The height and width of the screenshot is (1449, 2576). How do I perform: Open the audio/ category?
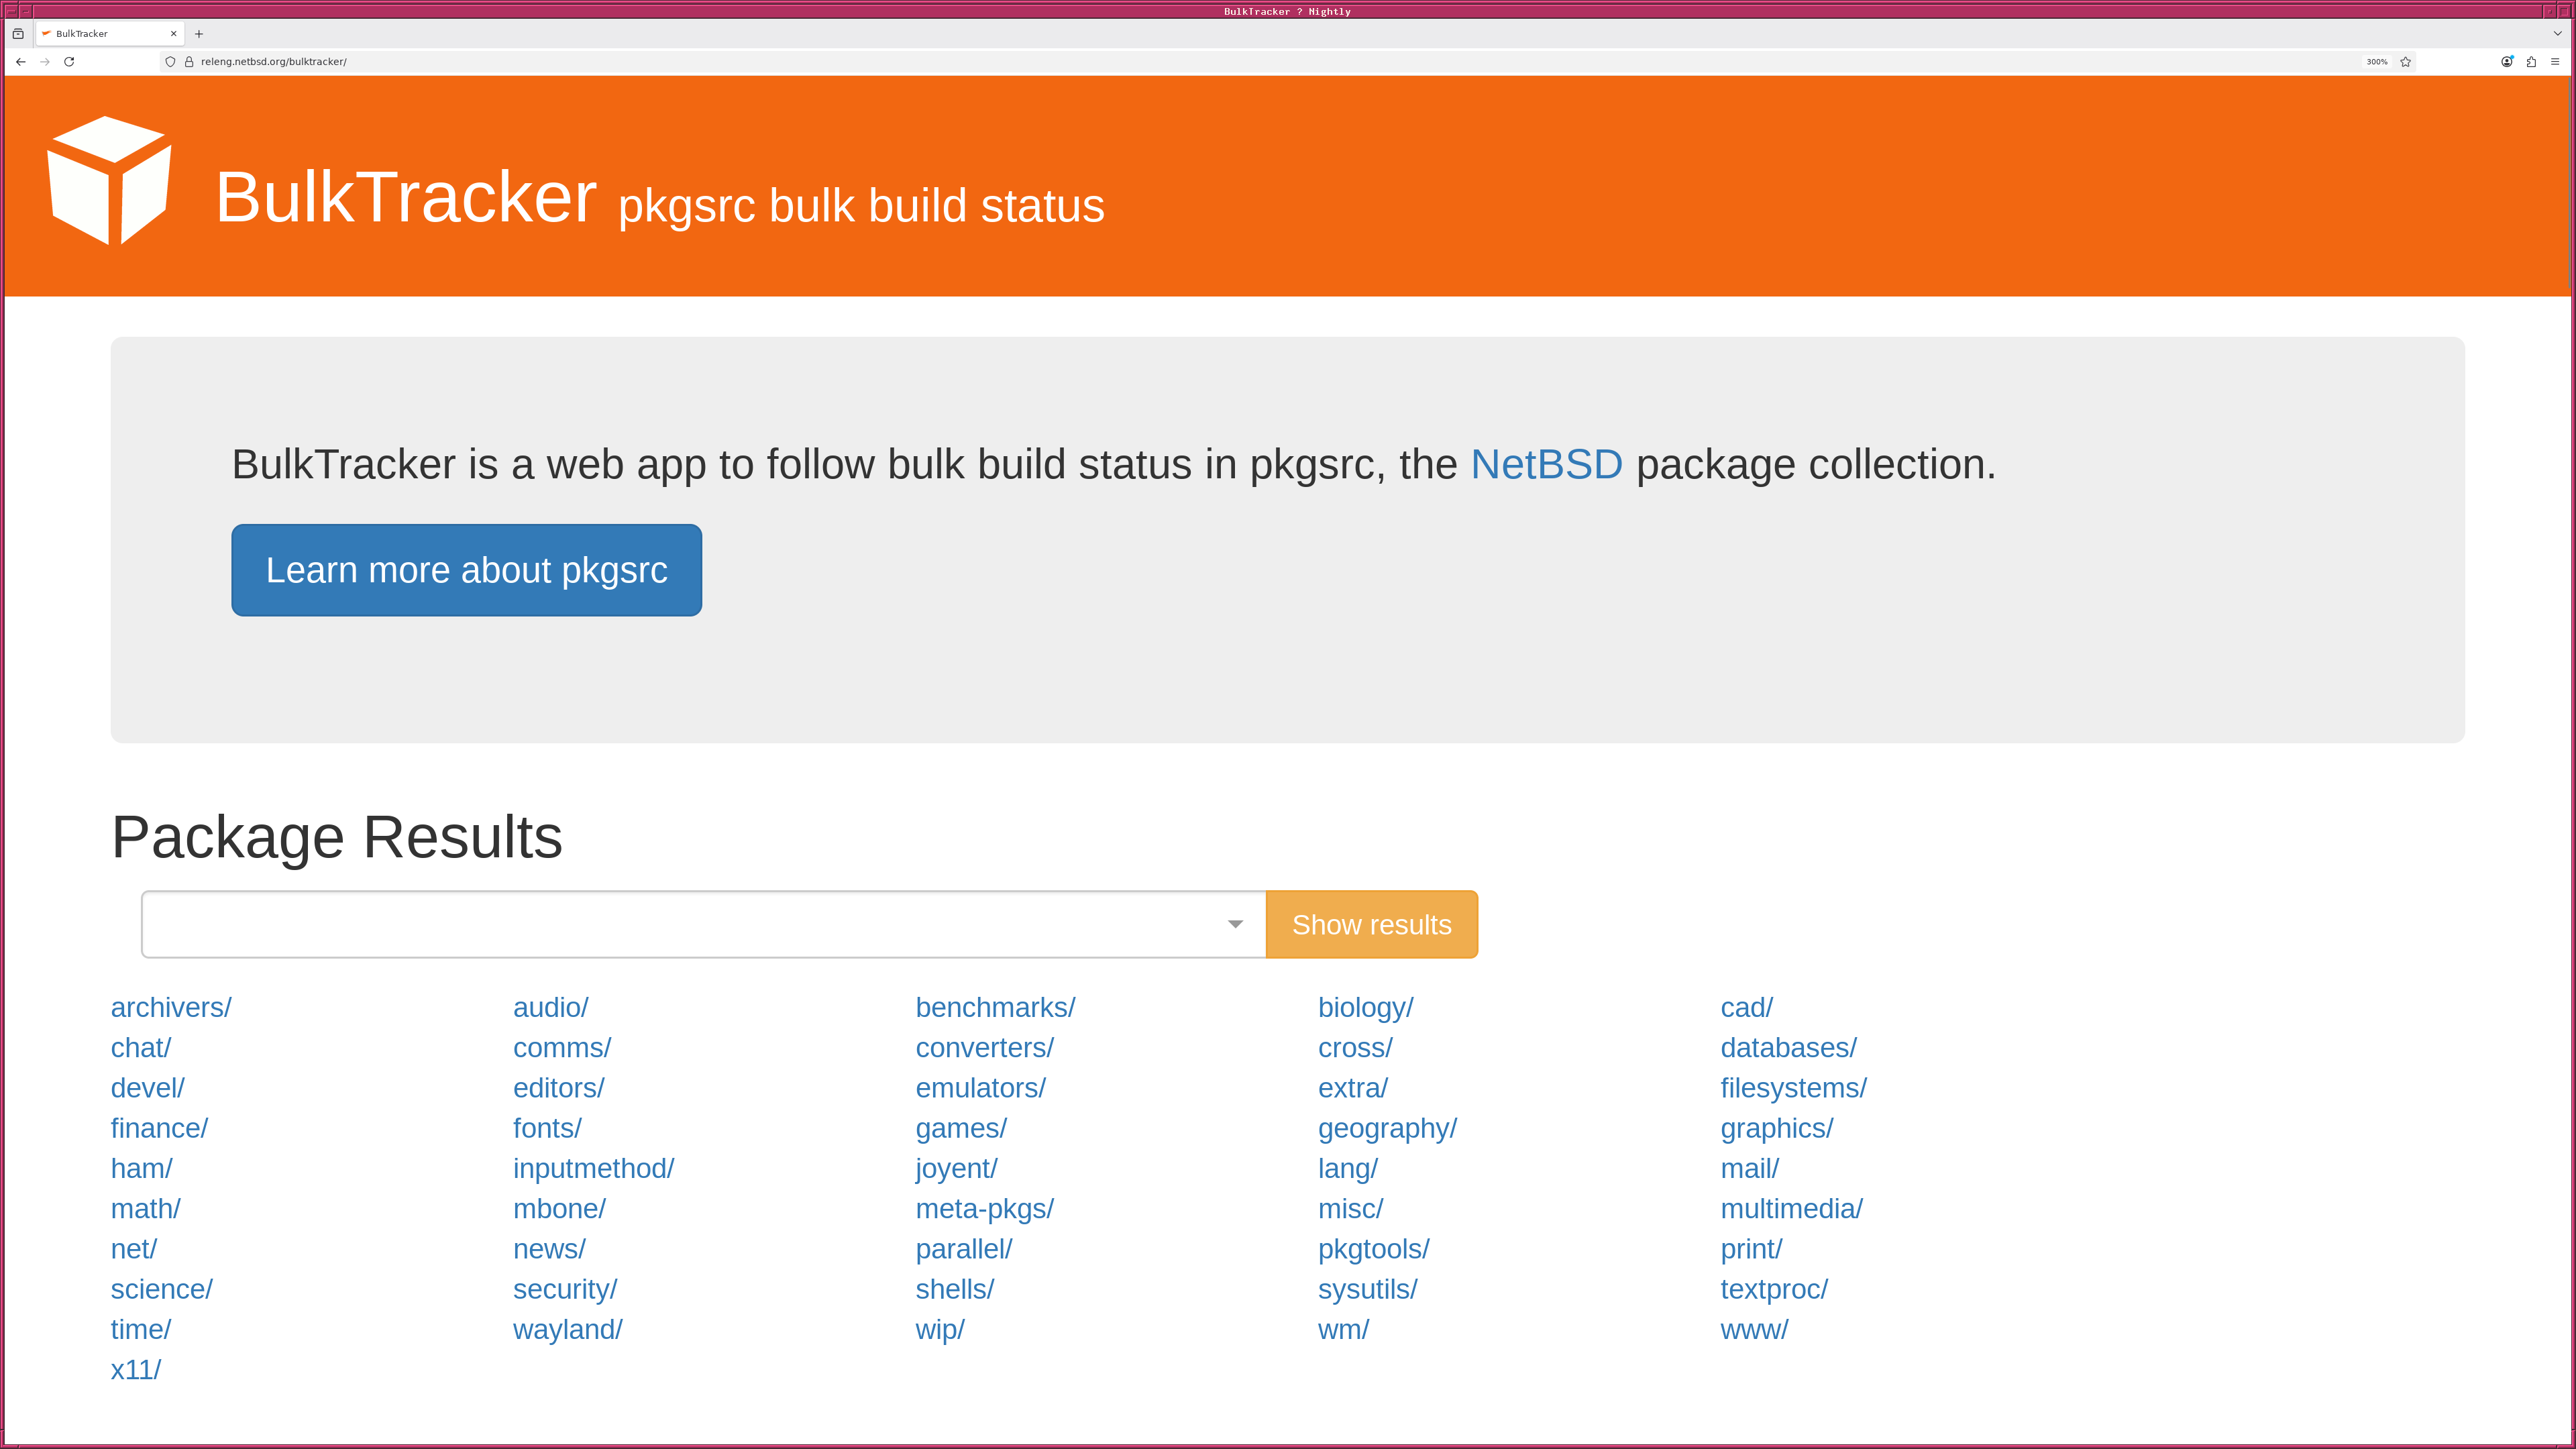point(551,1008)
